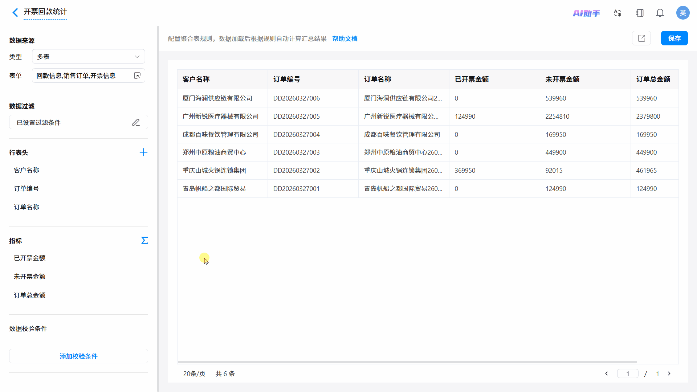Add a row header with plus icon
This screenshot has width=697, height=392.
pyautogui.click(x=143, y=152)
